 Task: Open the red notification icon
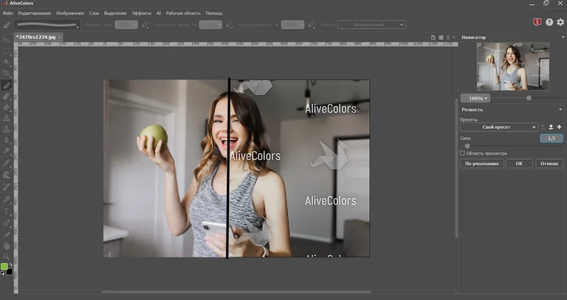click(x=537, y=23)
